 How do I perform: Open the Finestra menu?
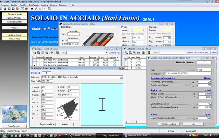point(63,5)
